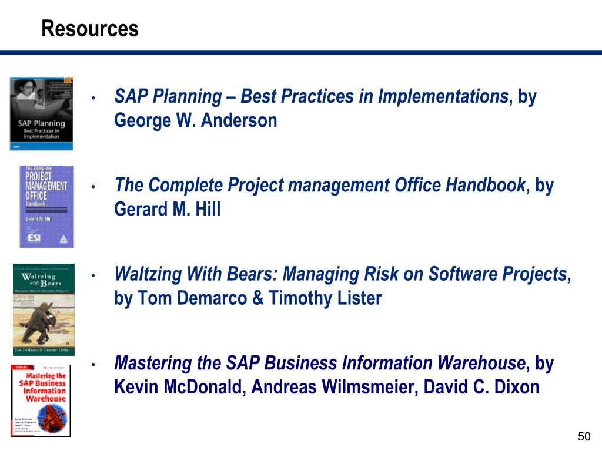Screen dimensions: 602x451
Task: Open the Mastering SAP Business Information Warehouse cover
Action: (x=41, y=400)
